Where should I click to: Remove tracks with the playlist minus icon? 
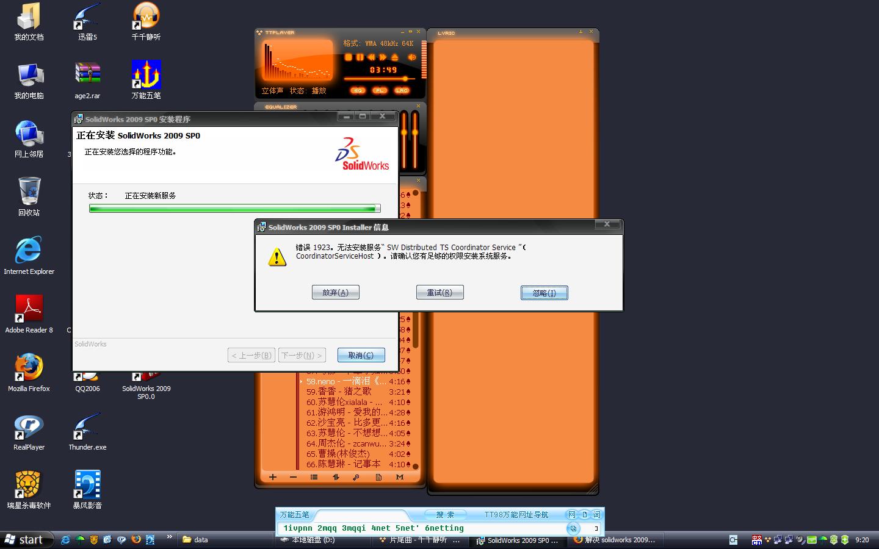click(294, 477)
